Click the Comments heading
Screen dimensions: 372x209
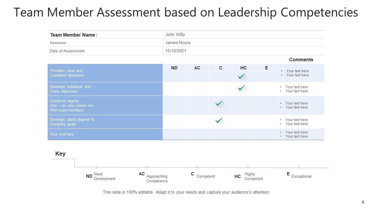point(301,60)
